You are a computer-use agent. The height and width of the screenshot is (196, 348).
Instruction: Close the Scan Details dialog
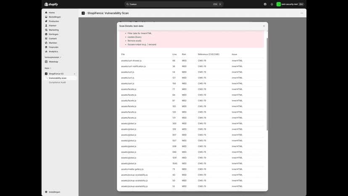pyautogui.click(x=264, y=26)
